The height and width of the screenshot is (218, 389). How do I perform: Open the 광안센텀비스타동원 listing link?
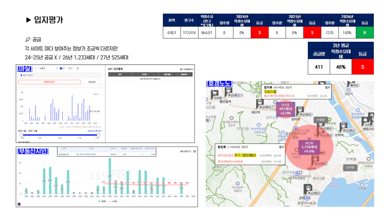pyautogui.click(x=230, y=162)
